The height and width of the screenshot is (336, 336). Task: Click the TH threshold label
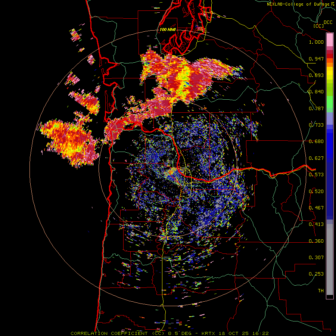pos(321,291)
